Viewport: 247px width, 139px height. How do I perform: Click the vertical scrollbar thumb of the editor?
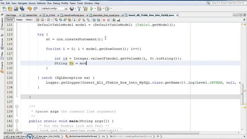coord(242,94)
